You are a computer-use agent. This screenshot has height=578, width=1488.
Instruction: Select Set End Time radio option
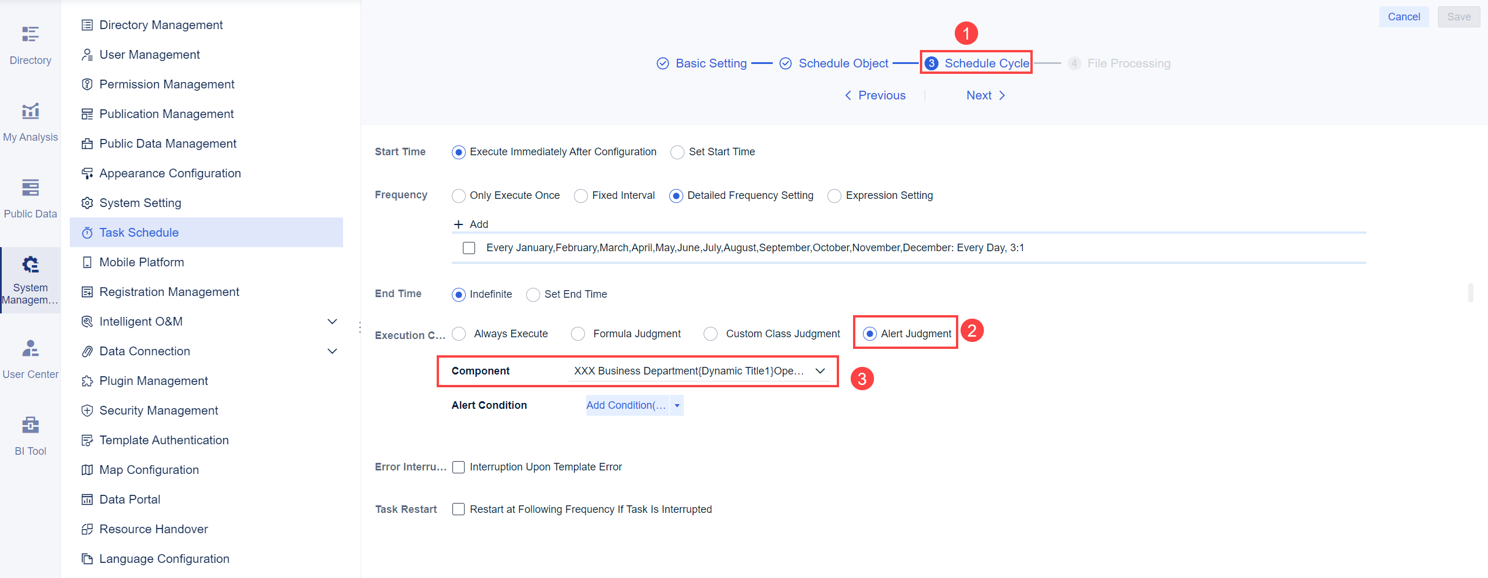pyautogui.click(x=533, y=295)
